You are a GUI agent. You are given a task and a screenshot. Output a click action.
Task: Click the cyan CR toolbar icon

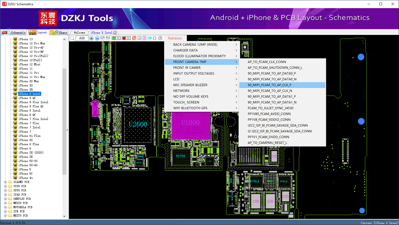pyautogui.click(x=149, y=38)
